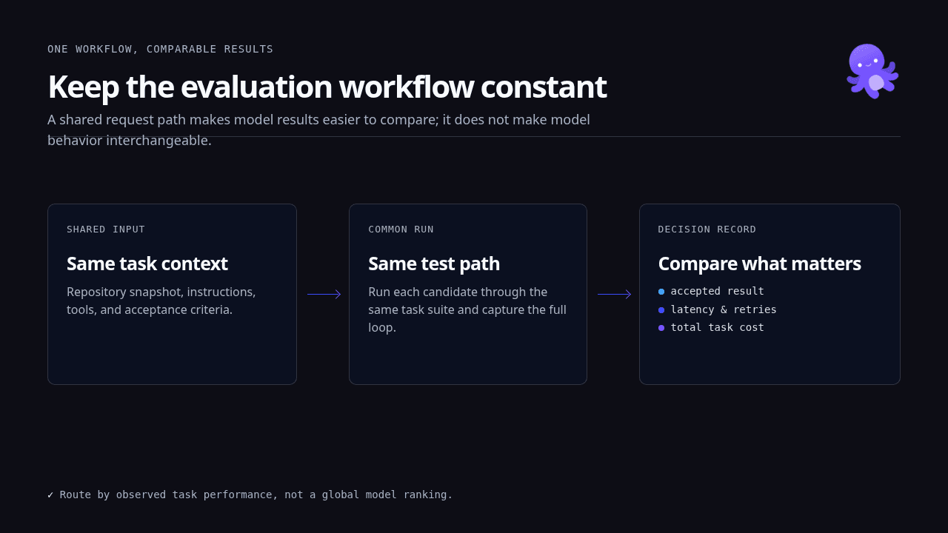Click the arrow between Shared Input and Common Run

(x=324, y=295)
